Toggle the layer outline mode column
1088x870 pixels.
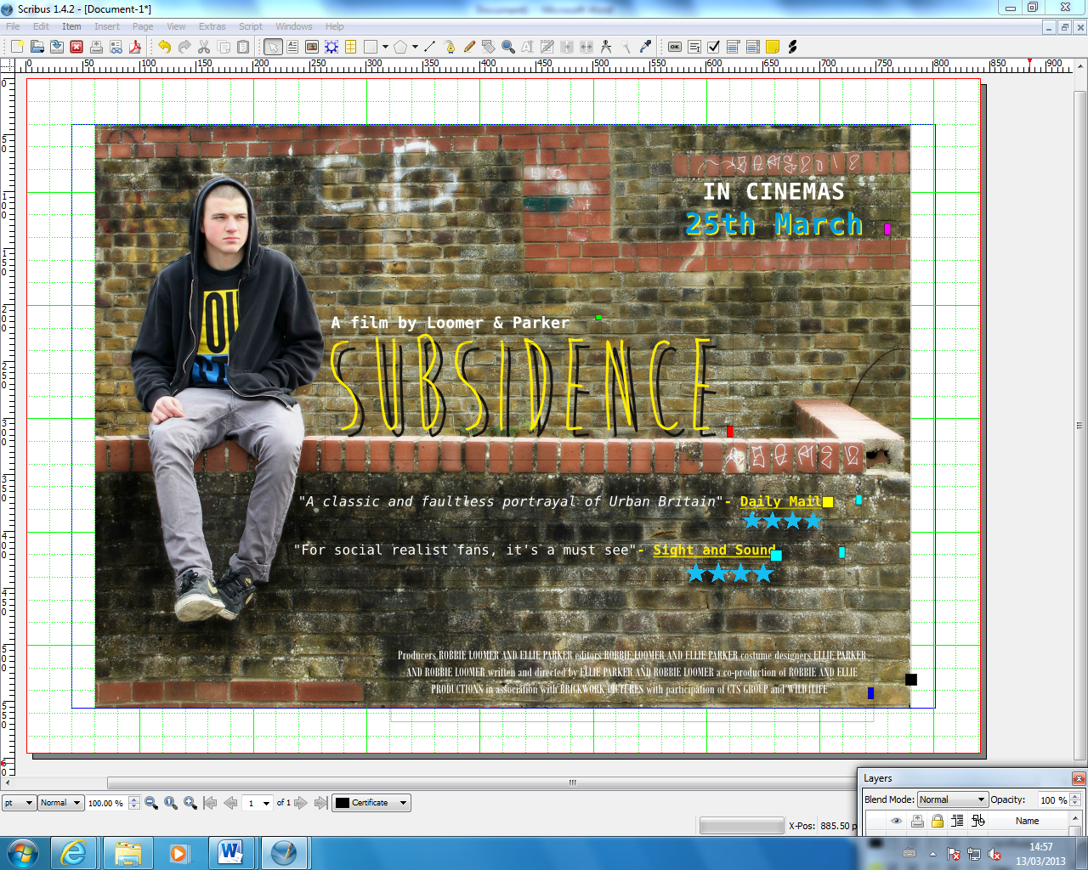(x=978, y=821)
